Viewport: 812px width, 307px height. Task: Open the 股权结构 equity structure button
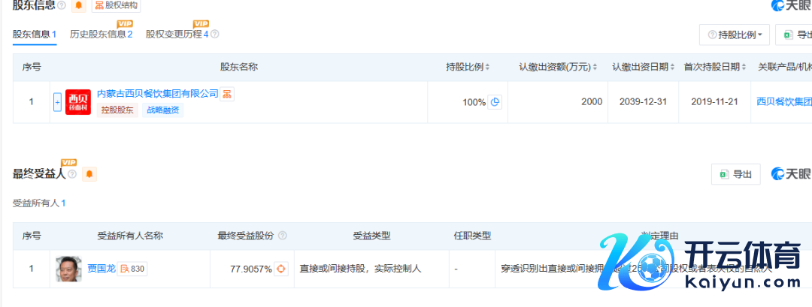tap(115, 6)
